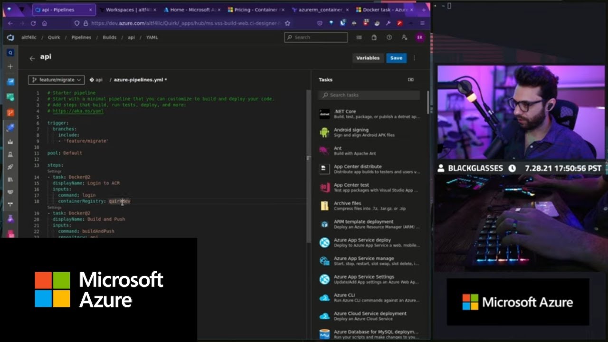Open the more actions menu beside Save
Image resolution: width=608 pixels, height=342 pixels.
pyautogui.click(x=415, y=58)
